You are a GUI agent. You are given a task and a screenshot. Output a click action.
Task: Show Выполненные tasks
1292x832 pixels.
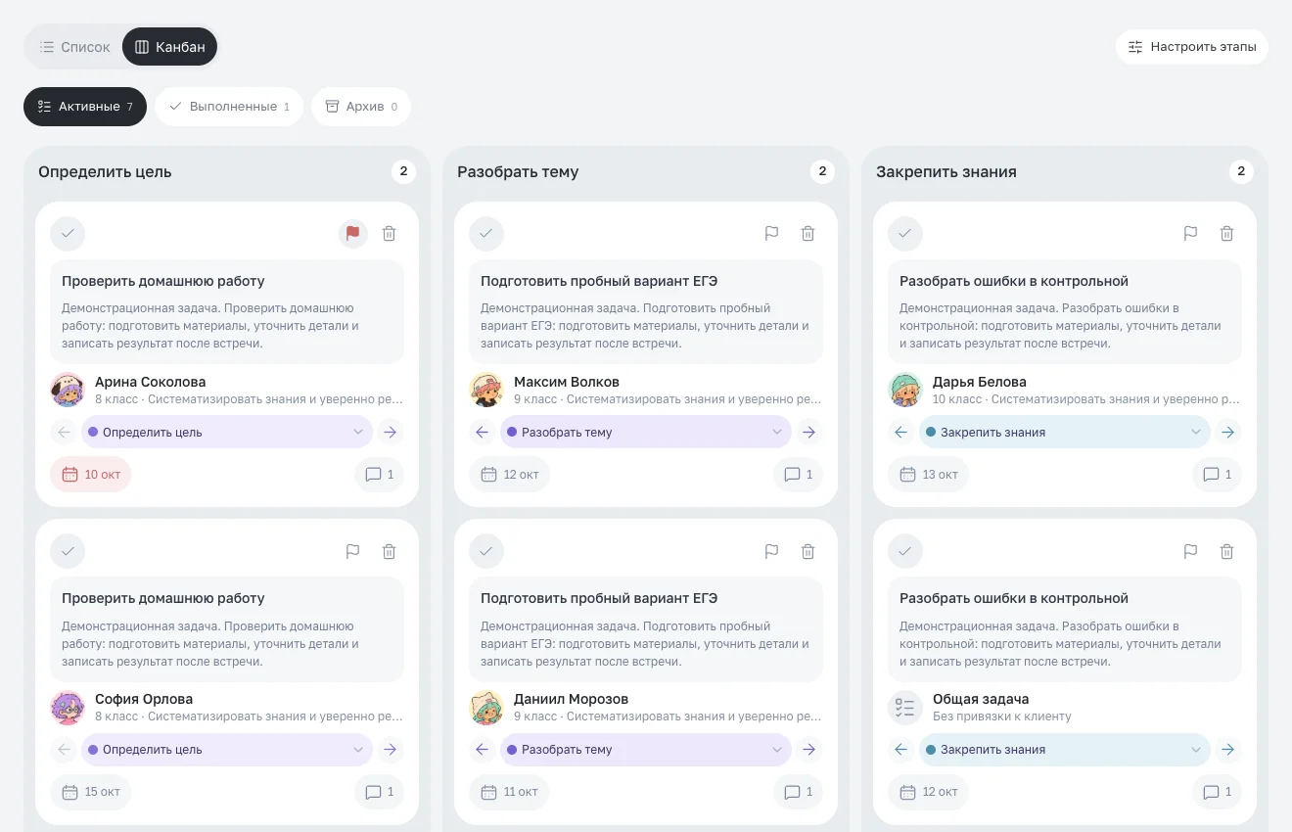tap(229, 107)
